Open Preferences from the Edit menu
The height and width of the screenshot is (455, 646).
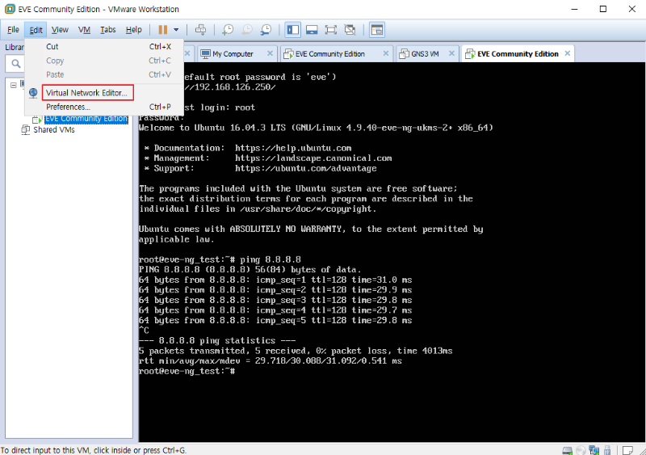[68, 107]
